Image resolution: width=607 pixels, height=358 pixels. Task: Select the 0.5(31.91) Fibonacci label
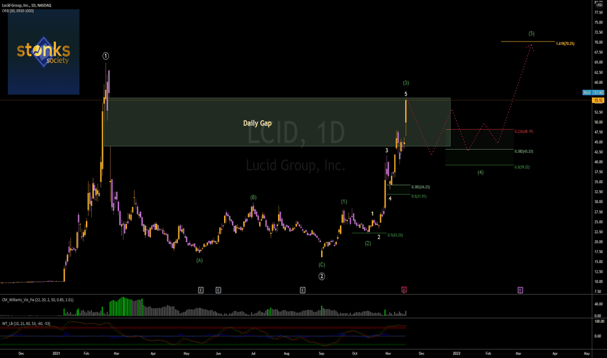click(x=419, y=196)
